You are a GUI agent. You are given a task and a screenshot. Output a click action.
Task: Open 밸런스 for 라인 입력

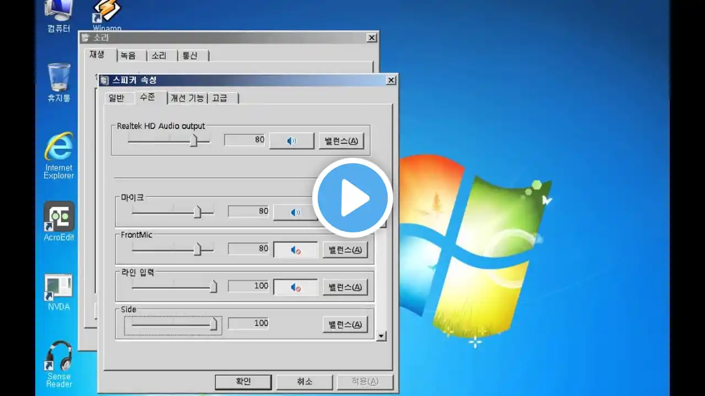coord(345,287)
